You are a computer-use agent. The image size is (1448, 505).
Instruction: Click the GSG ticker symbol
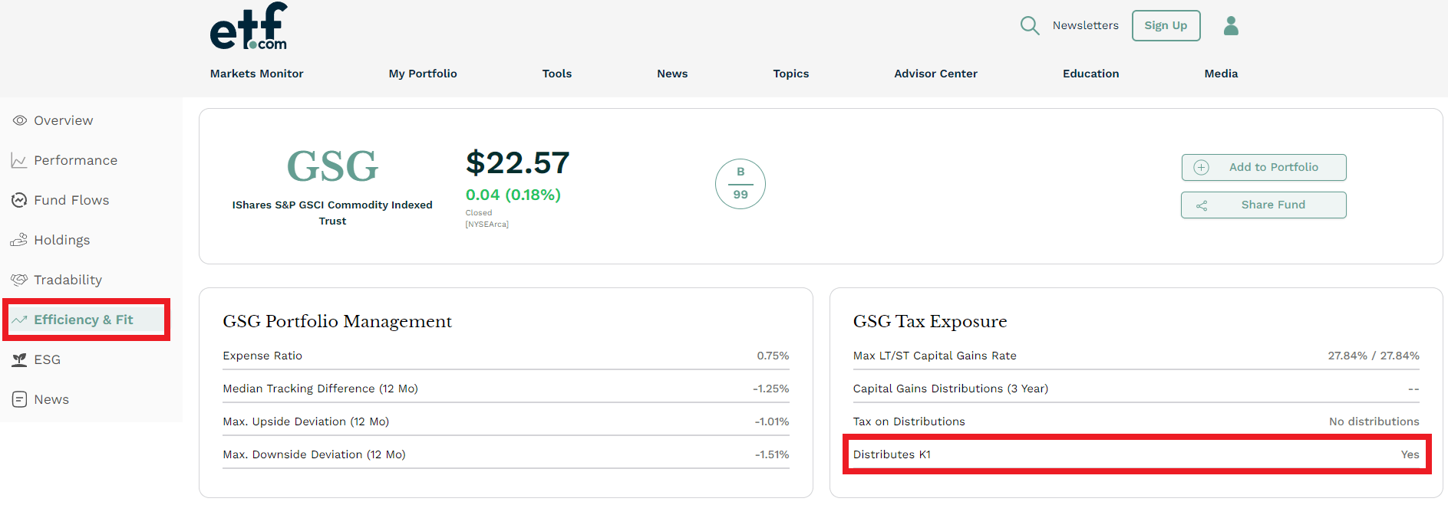[332, 166]
